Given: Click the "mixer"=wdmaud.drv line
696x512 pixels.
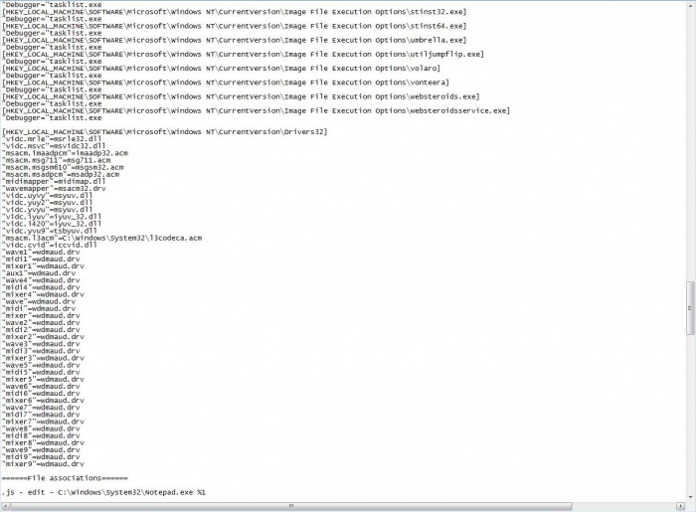Looking at the screenshot, I should [41, 316].
